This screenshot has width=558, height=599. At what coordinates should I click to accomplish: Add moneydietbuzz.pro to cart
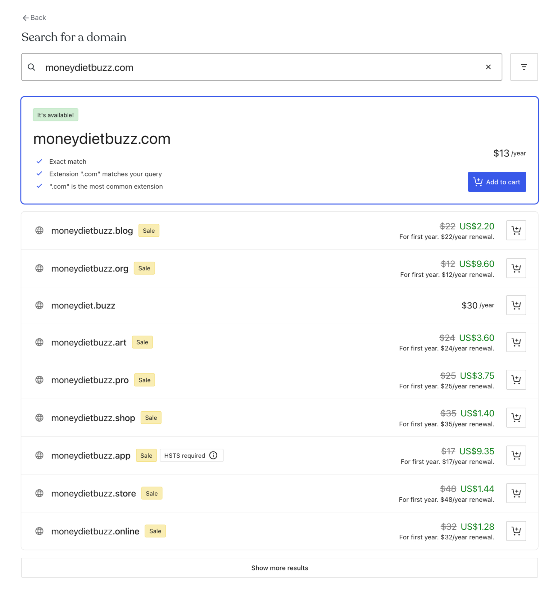pos(515,380)
